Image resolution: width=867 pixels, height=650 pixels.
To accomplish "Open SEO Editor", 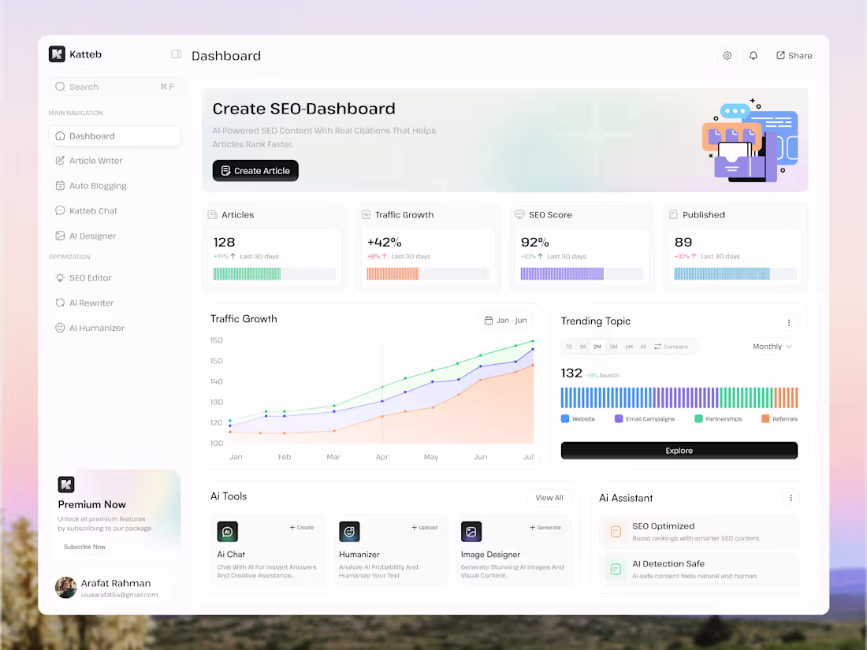I will [x=114, y=278].
